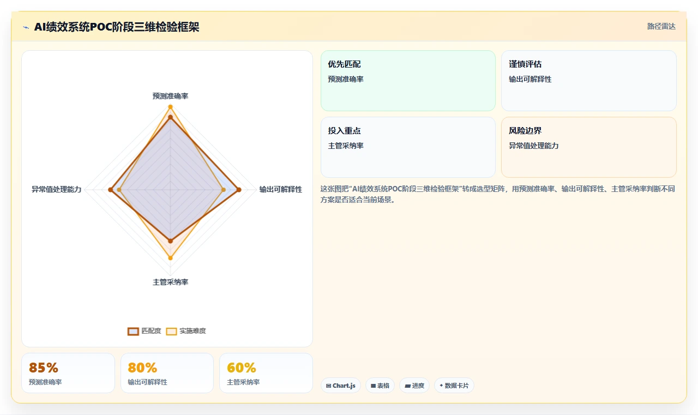Click the radar axis label 异常值处理能力
Viewport: 698px width, 415px height.
57,189
